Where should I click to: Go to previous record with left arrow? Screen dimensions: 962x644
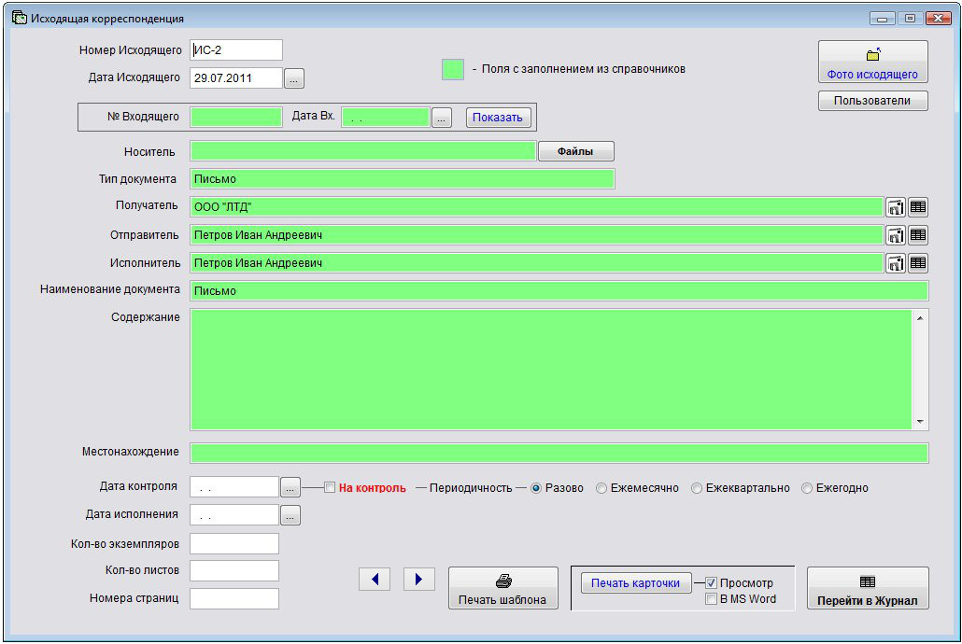pos(375,579)
